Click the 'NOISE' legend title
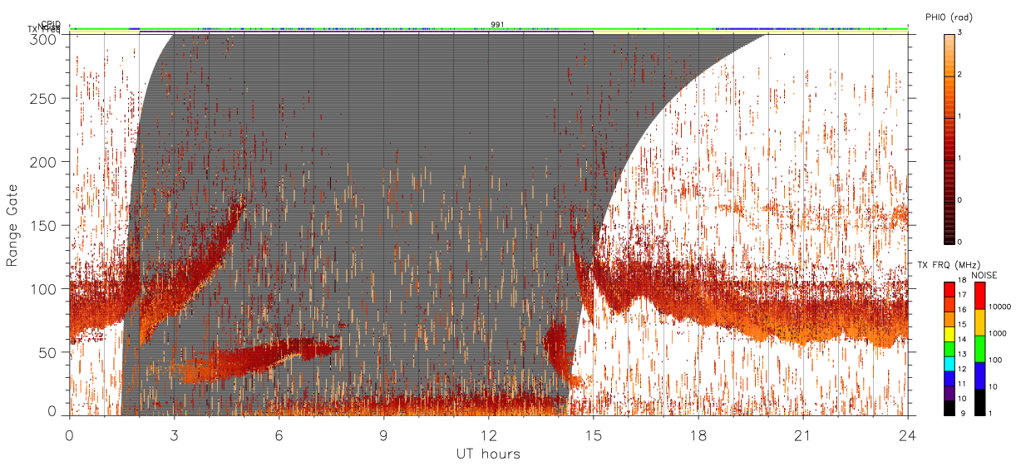The width and height of the screenshot is (1021, 471). 984,275
